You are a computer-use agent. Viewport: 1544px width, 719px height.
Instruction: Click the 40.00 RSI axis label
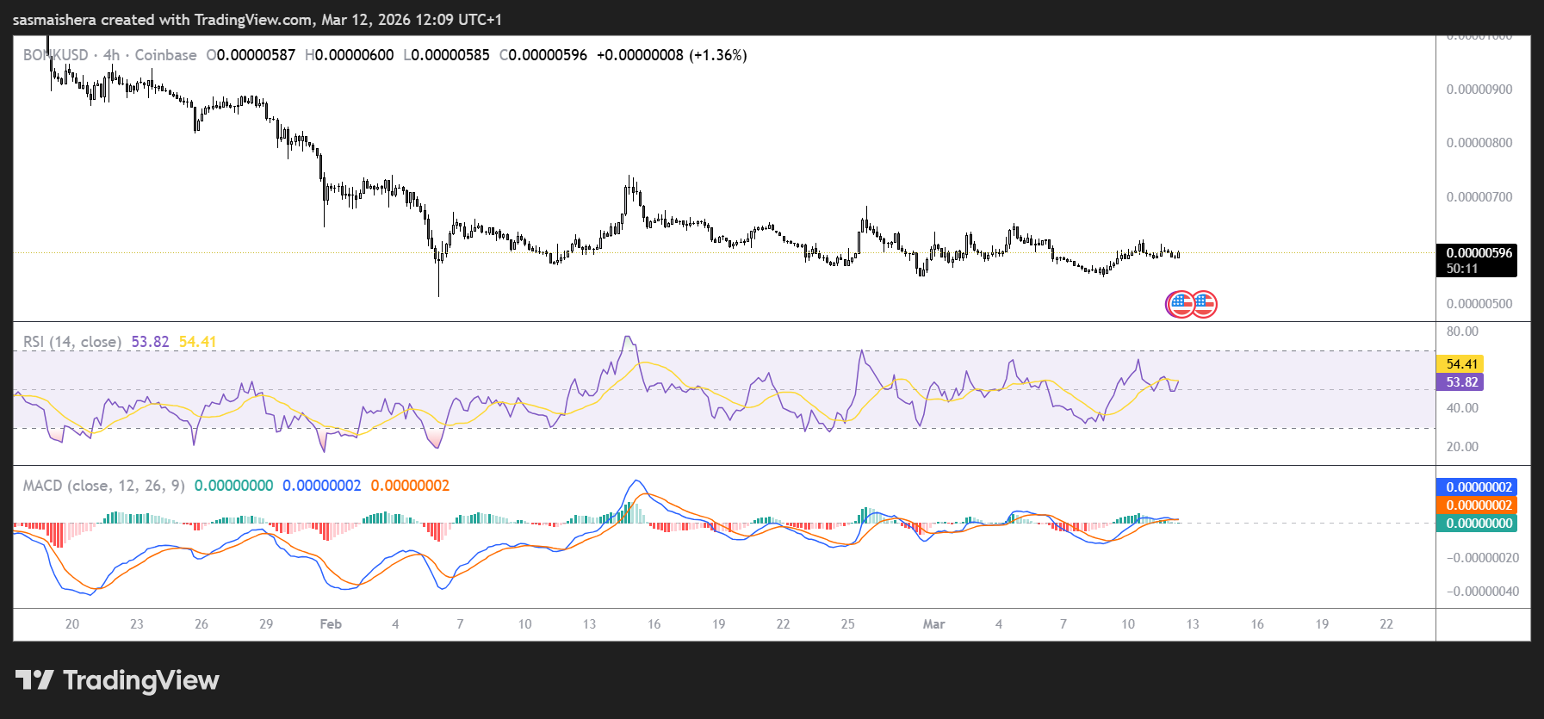click(1462, 408)
